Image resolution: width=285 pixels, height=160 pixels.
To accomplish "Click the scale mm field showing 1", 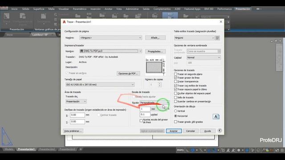I will (145, 109).
